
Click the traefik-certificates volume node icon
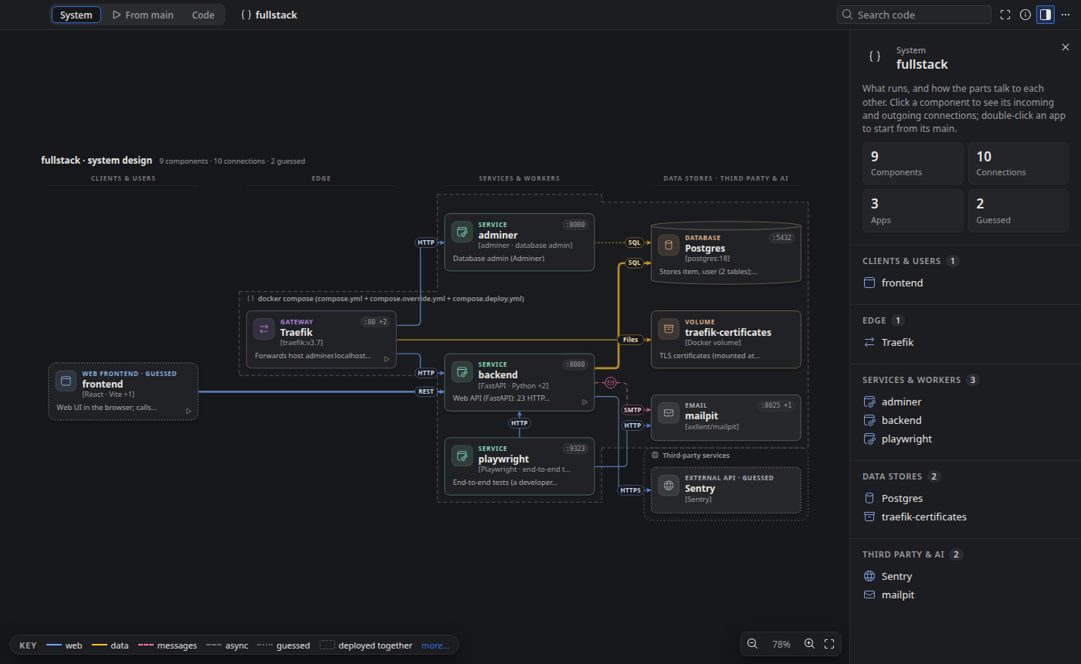tap(669, 329)
